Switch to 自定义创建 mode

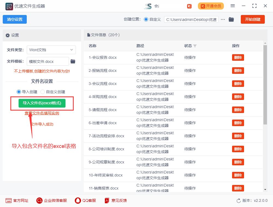[x=43, y=92]
